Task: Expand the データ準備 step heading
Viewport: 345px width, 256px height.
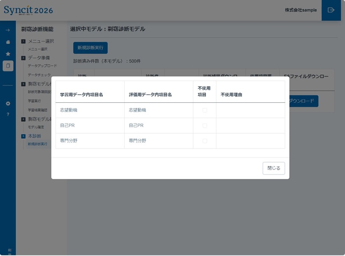Action: coord(38,58)
